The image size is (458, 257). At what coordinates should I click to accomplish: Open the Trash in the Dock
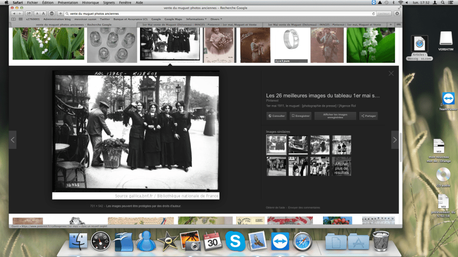coord(381,241)
